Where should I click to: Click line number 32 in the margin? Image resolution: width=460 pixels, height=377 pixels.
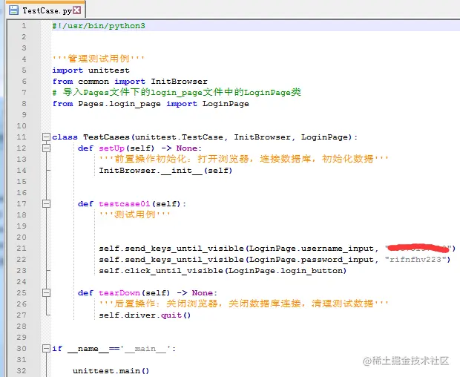(22, 371)
